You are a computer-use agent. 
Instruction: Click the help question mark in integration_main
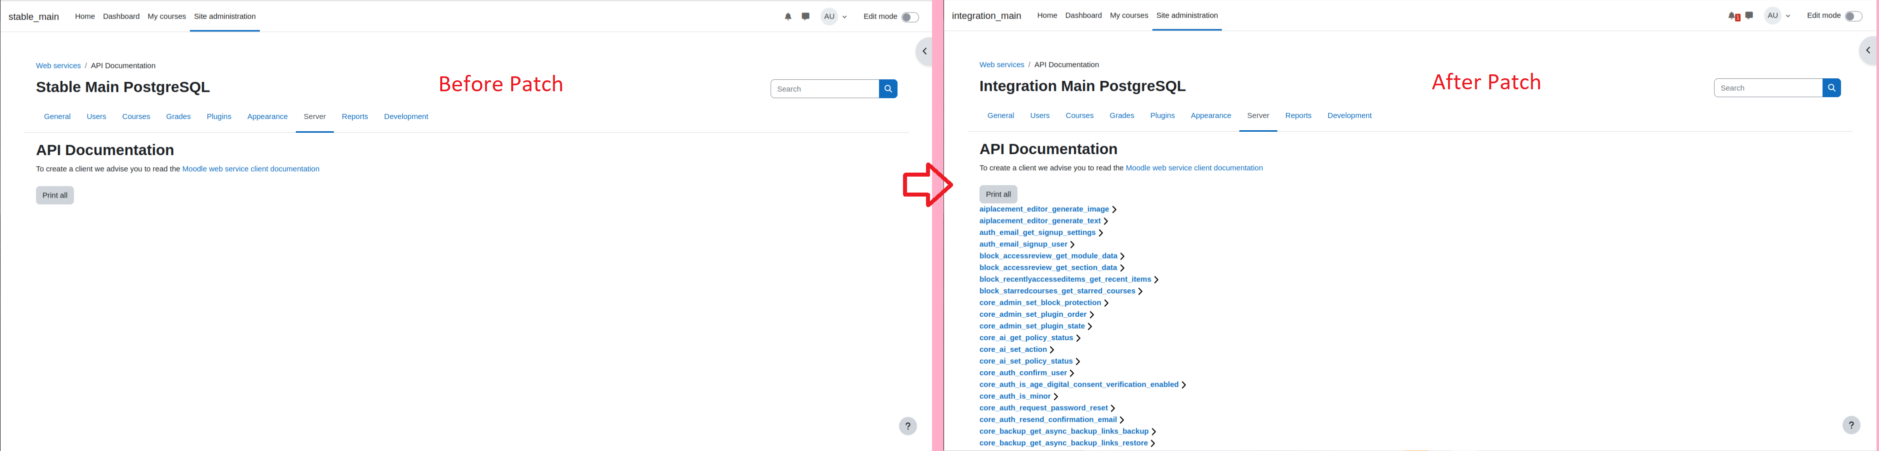[1852, 425]
